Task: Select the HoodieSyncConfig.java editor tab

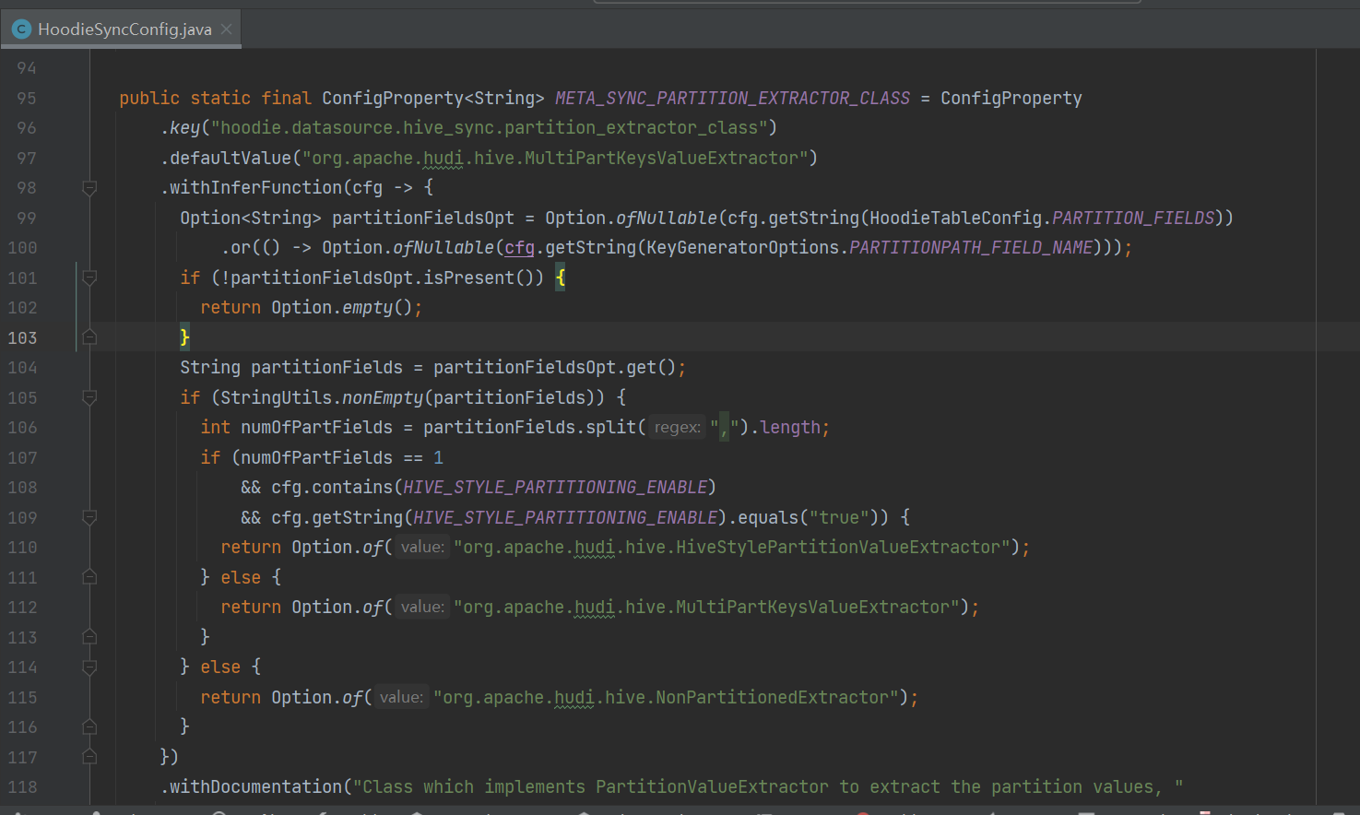Action: [x=121, y=30]
